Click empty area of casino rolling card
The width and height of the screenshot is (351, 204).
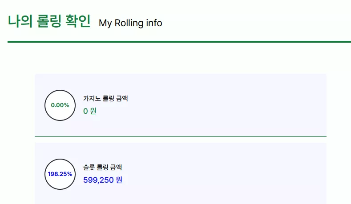point(224,105)
